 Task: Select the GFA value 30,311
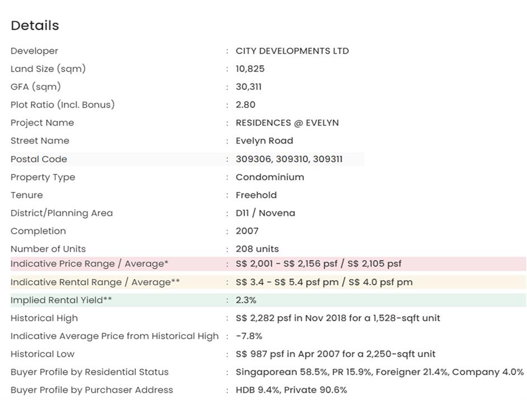248,86
